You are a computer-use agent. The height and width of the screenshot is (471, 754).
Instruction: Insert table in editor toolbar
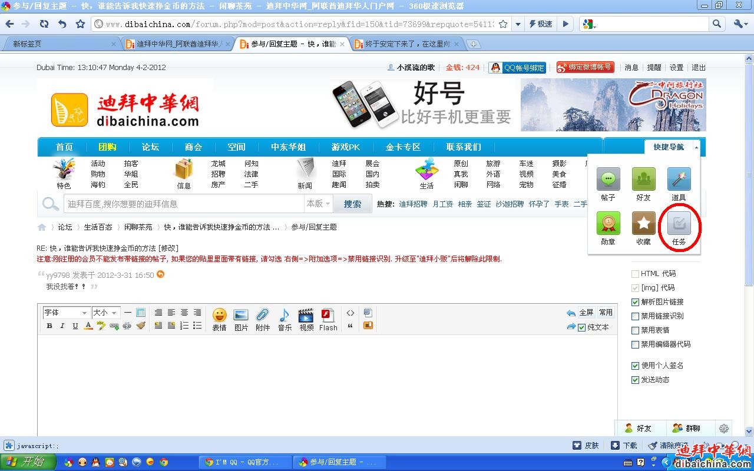tap(141, 313)
